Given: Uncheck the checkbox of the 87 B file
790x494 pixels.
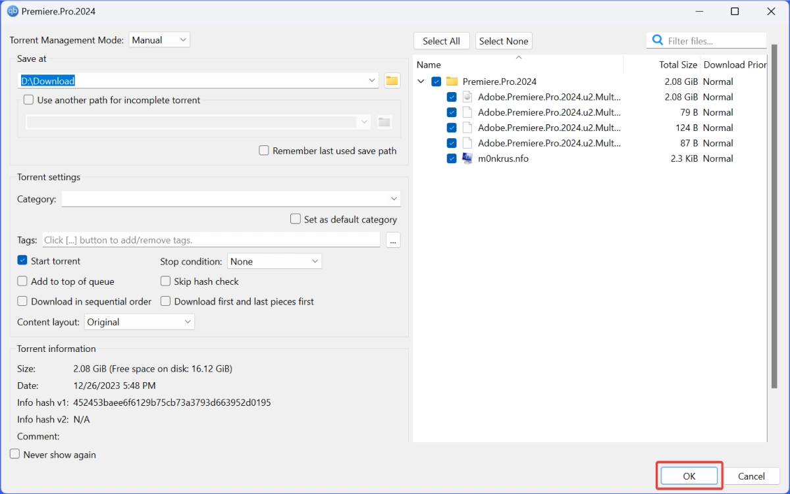Looking at the screenshot, I should [x=452, y=143].
